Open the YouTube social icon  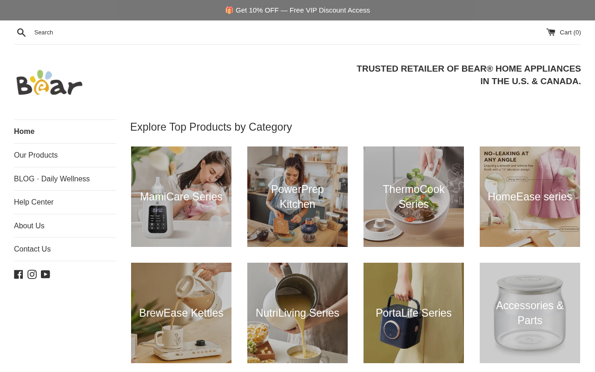[x=46, y=274]
